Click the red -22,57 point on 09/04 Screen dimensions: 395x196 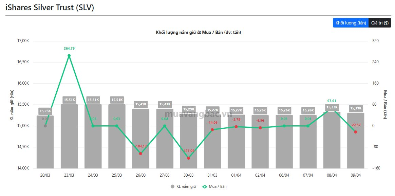pos(355,132)
